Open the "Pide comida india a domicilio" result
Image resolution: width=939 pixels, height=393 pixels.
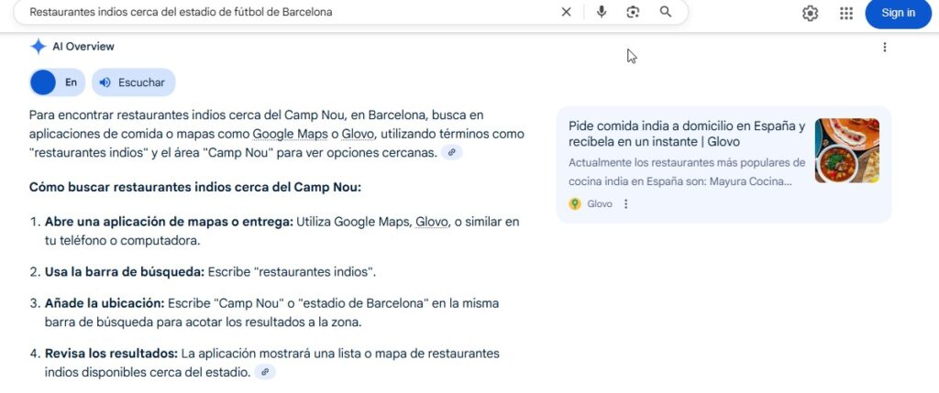click(x=686, y=134)
